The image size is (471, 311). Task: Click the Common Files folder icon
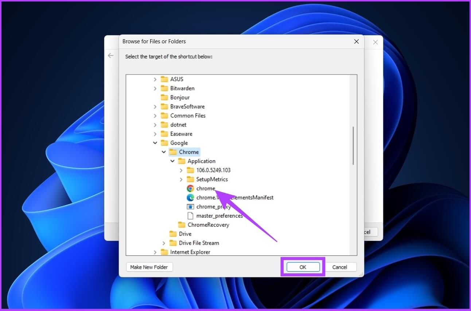coord(164,115)
